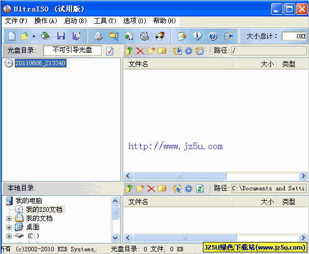Open the 文件(F) menu

pos(16,21)
